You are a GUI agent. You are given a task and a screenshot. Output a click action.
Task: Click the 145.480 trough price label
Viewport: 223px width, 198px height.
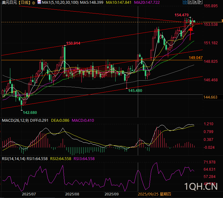[x=135, y=90]
